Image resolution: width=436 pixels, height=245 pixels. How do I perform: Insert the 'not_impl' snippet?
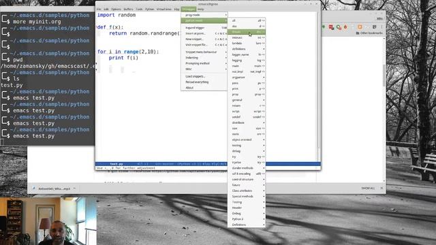click(247, 71)
